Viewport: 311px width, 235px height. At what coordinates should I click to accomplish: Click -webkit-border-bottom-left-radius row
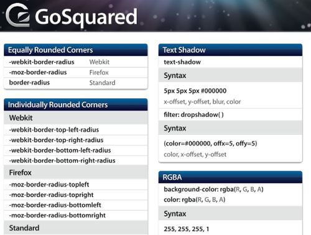point(76,150)
